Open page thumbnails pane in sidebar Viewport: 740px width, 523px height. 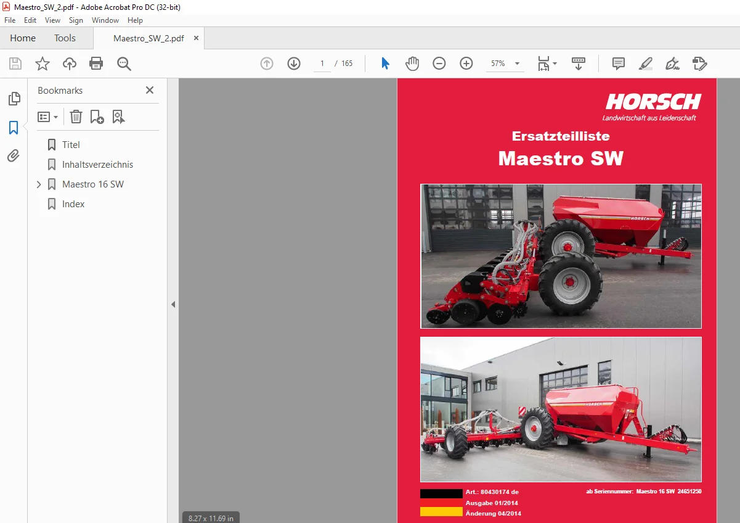[14, 99]
